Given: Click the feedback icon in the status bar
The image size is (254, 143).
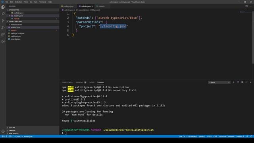Looking at the screenshot, I should 247,137.
